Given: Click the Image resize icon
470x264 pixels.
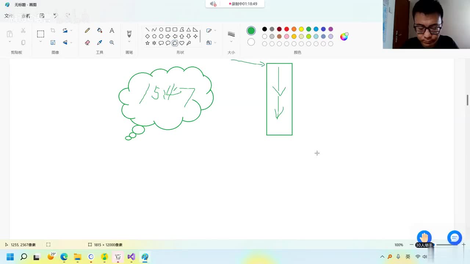Looking at the screenshot, I should point(53,43).
